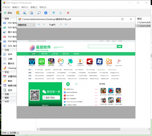Screen dimensions: 152x136
Task: Collapse the 安全 section
Action: [9, 72]
